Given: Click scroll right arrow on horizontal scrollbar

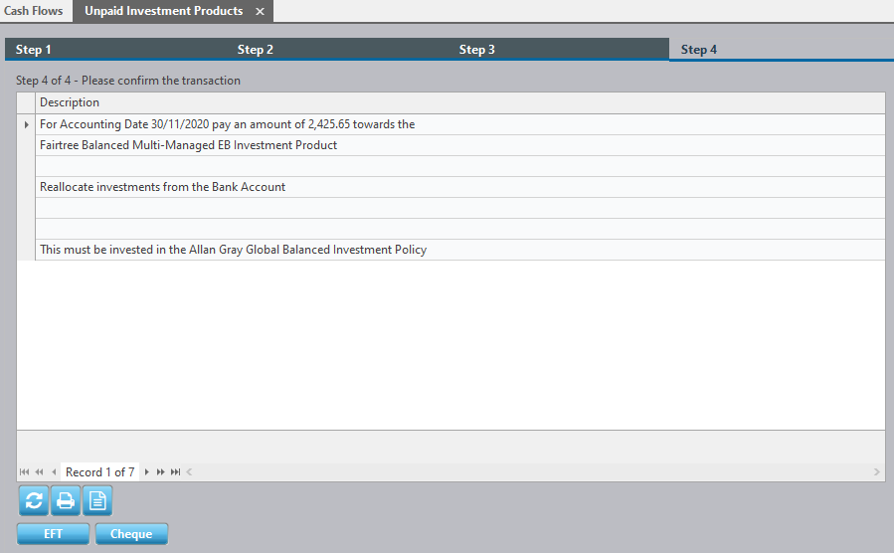Looking at the screenshot, I should pos(876,472).
